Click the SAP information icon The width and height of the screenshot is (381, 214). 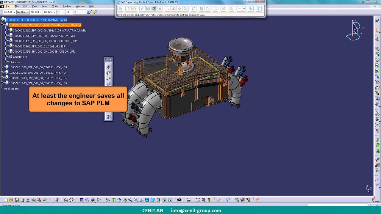coord(259,9)
